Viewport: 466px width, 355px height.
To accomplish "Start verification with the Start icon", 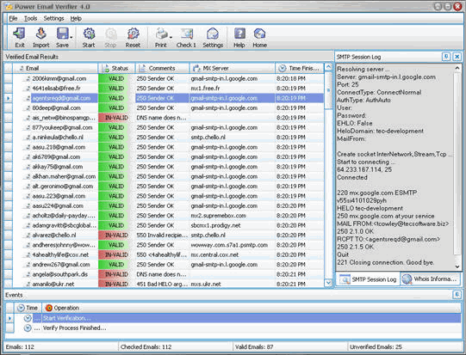I will point(89,37).
